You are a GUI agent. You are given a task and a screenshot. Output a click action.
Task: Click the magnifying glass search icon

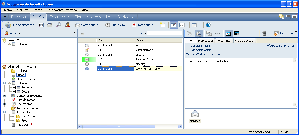(x=59, y=25)
